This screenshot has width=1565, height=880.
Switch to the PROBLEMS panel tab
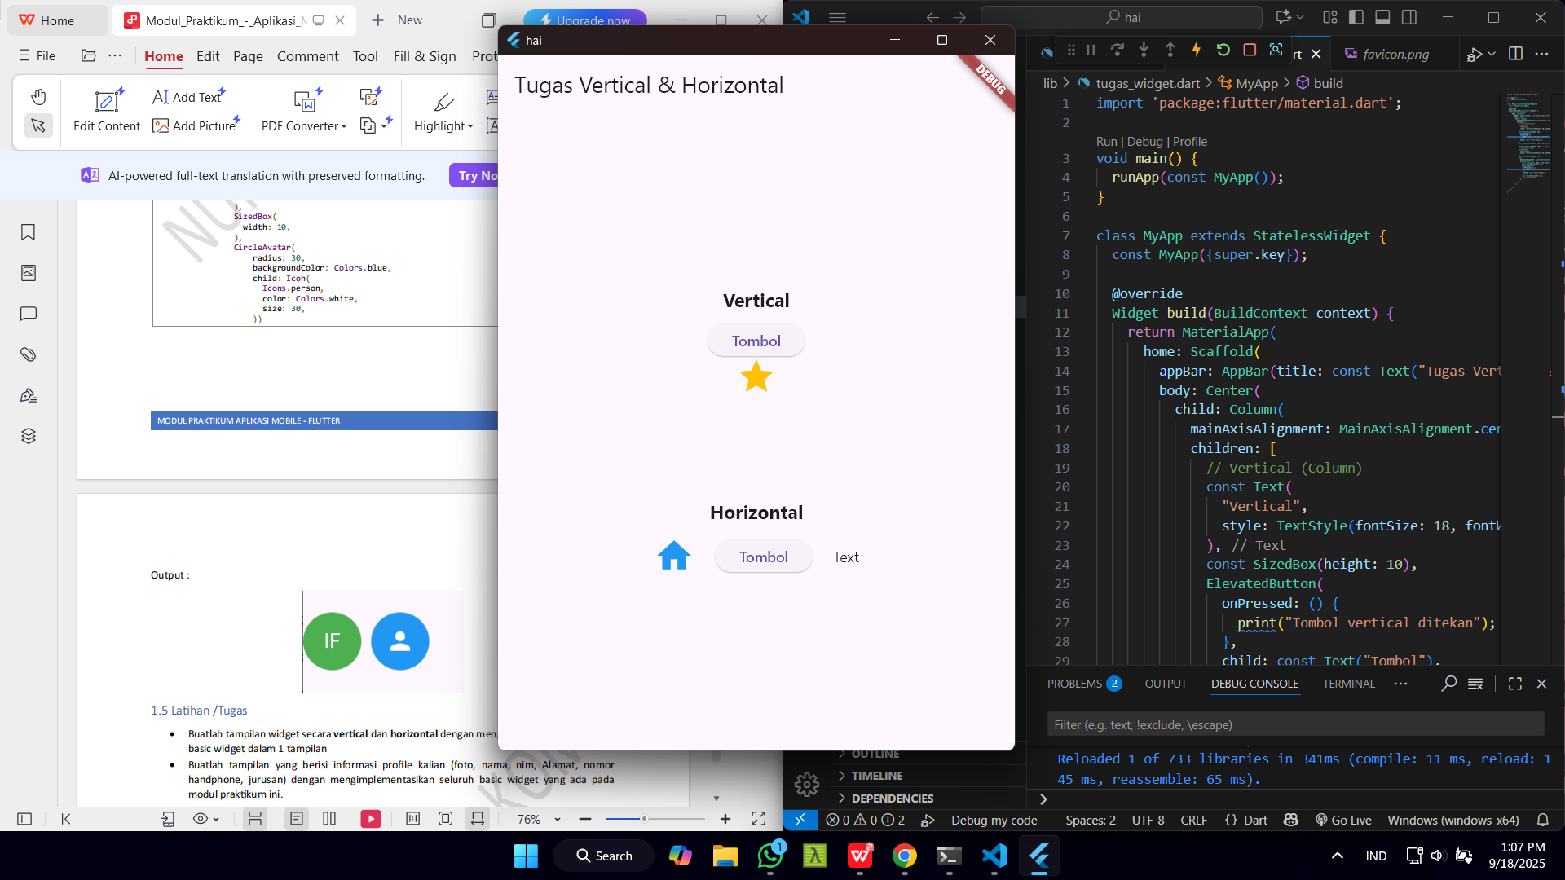(x=1084, y=684)
